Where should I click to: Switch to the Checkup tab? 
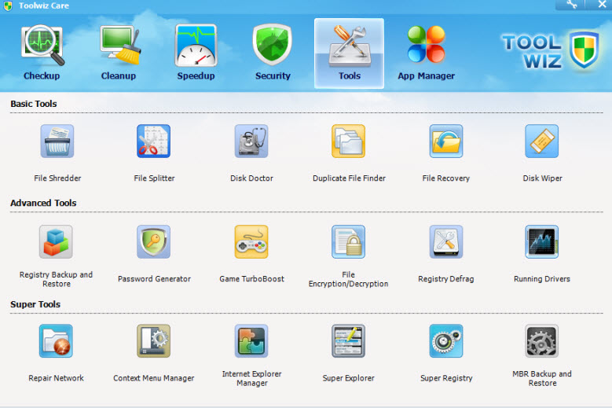42,53
